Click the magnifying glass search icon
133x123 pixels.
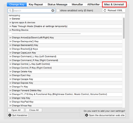[10, 11]
